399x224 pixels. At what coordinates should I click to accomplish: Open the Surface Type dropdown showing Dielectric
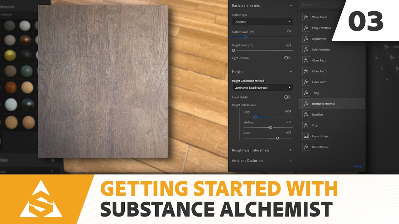pos(262,22)
